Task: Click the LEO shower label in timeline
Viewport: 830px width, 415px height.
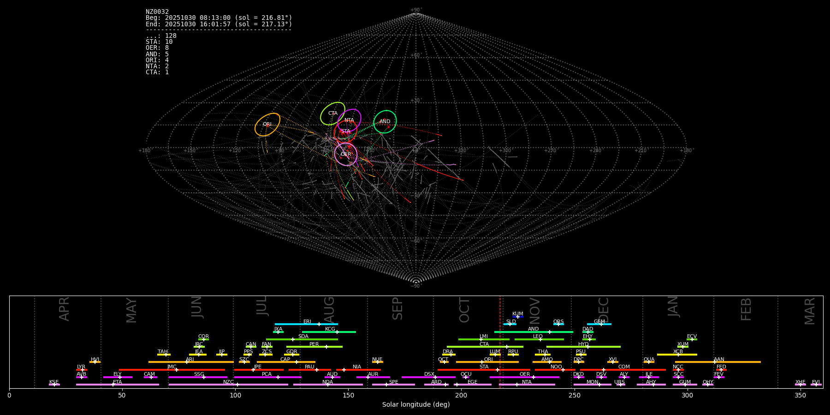Action: tap(538, 337)
